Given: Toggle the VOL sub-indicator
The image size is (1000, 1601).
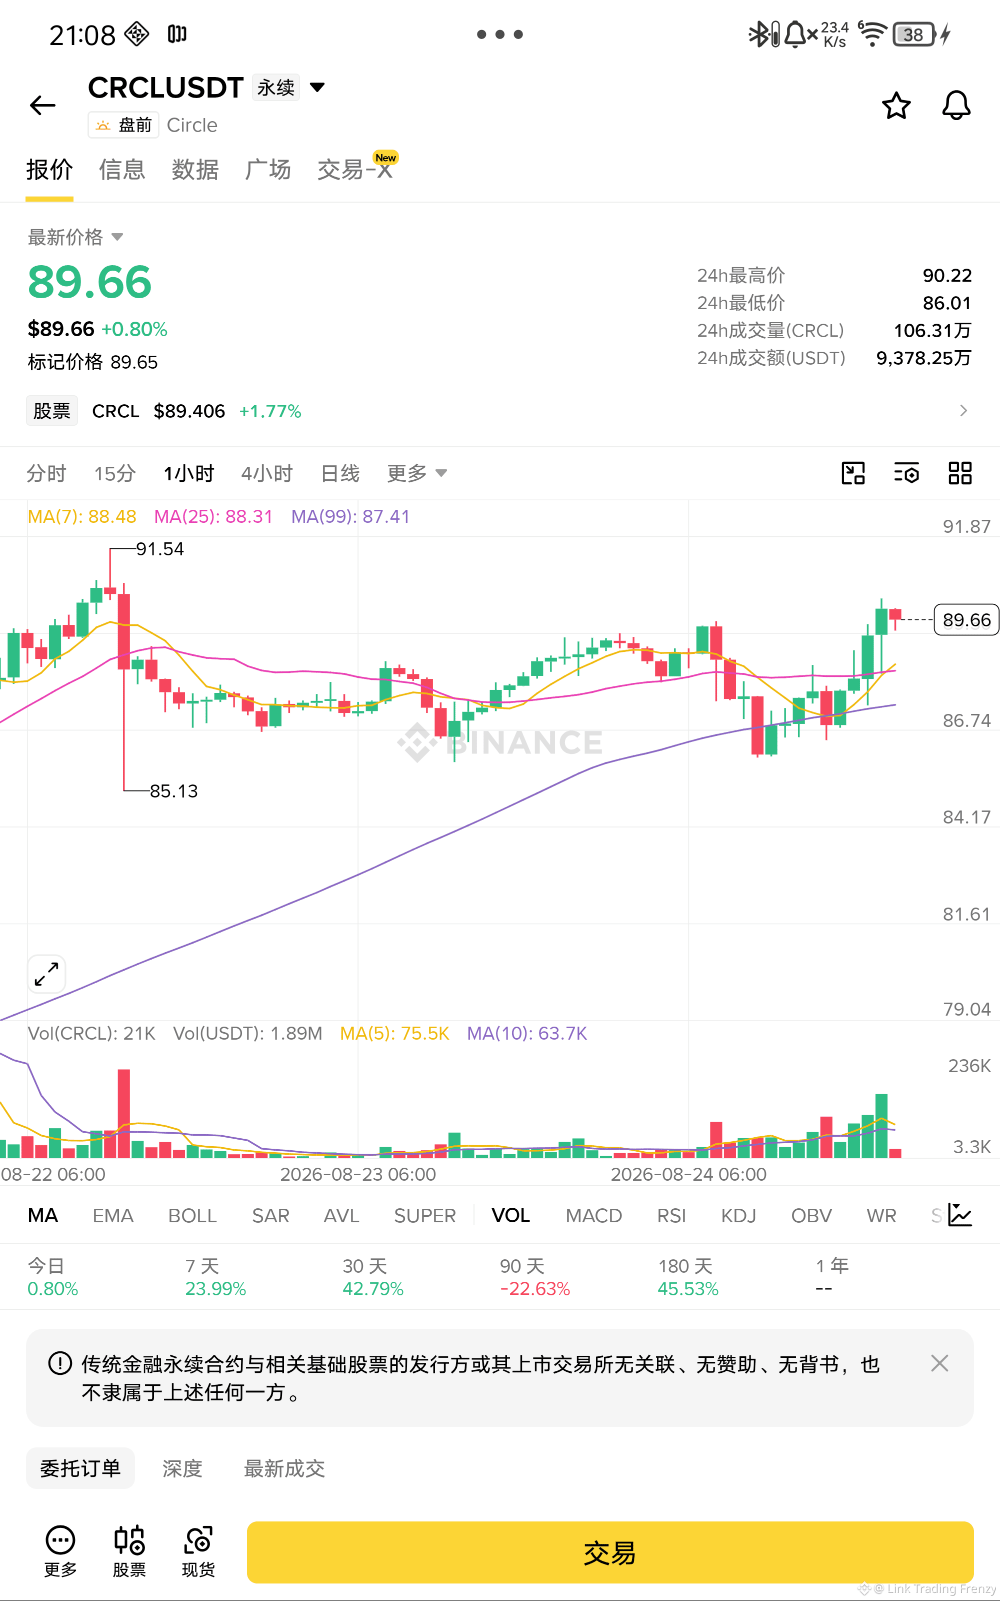Looking at the screenshot, I should (510, 1215).
